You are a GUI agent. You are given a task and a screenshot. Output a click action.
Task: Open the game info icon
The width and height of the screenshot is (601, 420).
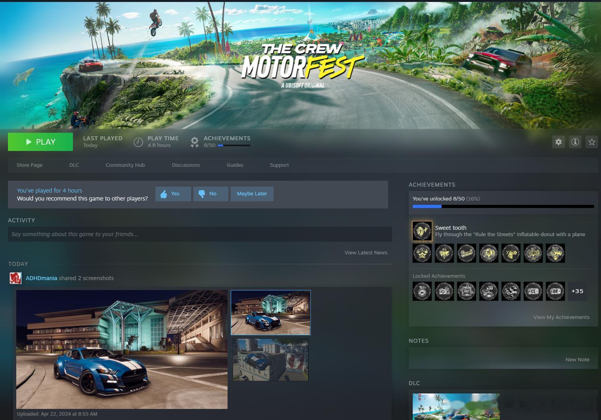(x=575, y=142)
